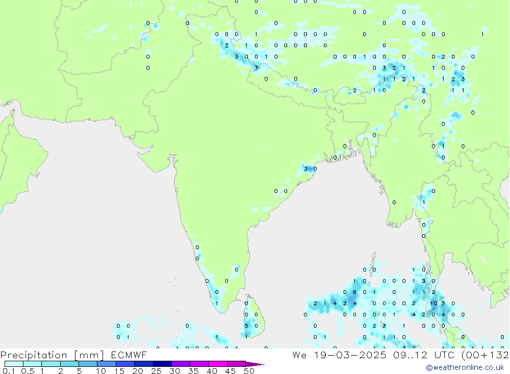510x374 pixels.
Task: Click the legend label '50'
Action: (x=249, y=371)
